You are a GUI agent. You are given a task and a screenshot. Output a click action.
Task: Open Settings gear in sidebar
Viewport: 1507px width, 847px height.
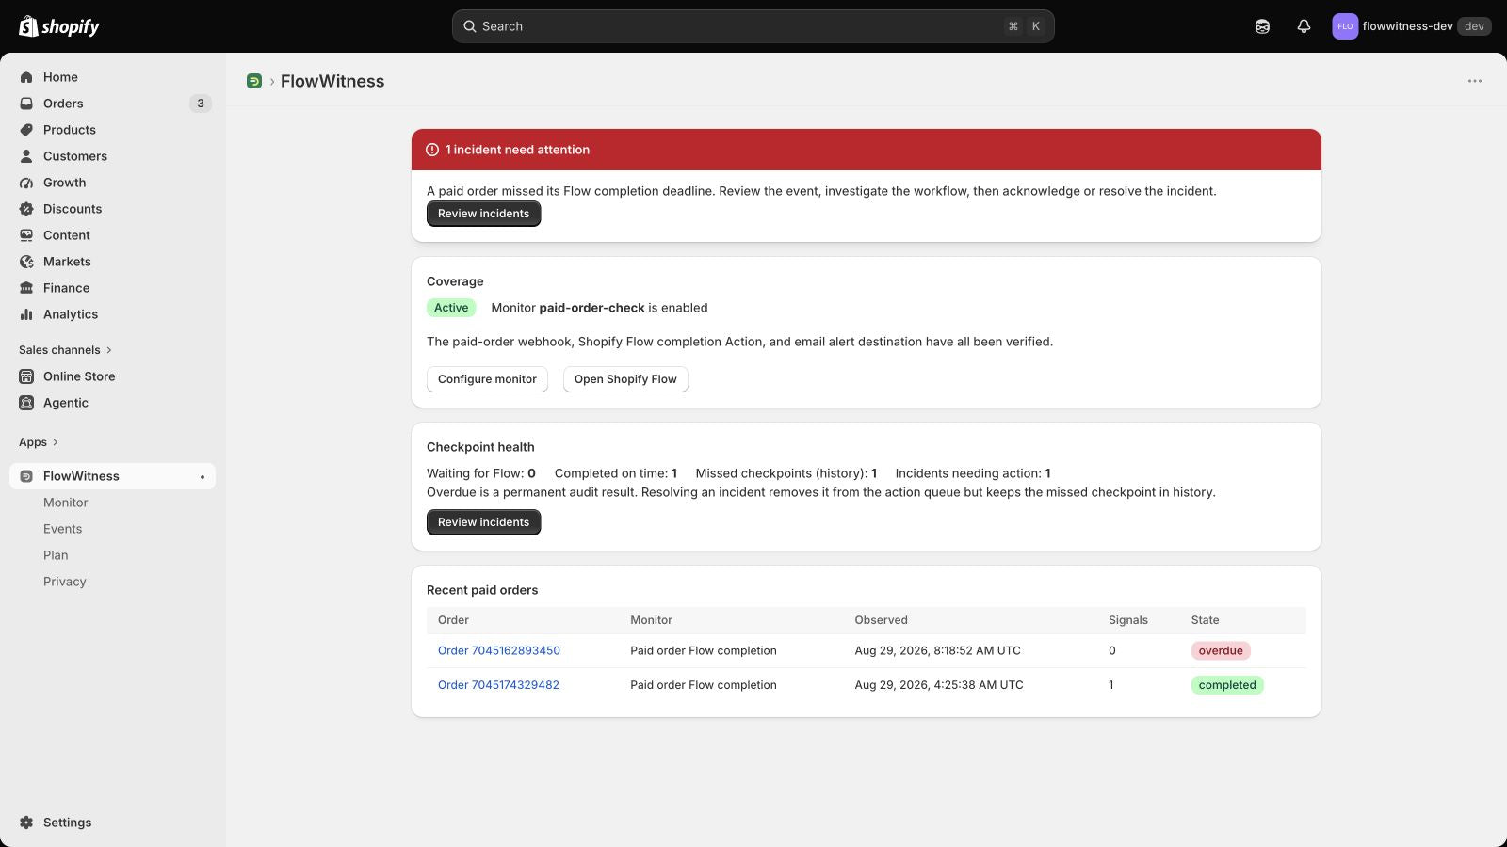tap(26, 823)
